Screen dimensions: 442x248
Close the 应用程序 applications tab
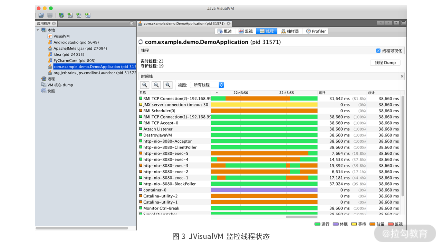pyautogui.click(x=54, y=23)
